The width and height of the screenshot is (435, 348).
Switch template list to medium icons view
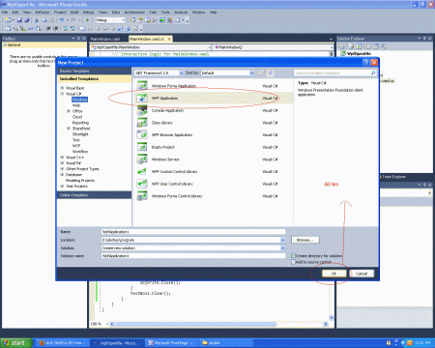(271, 73)
